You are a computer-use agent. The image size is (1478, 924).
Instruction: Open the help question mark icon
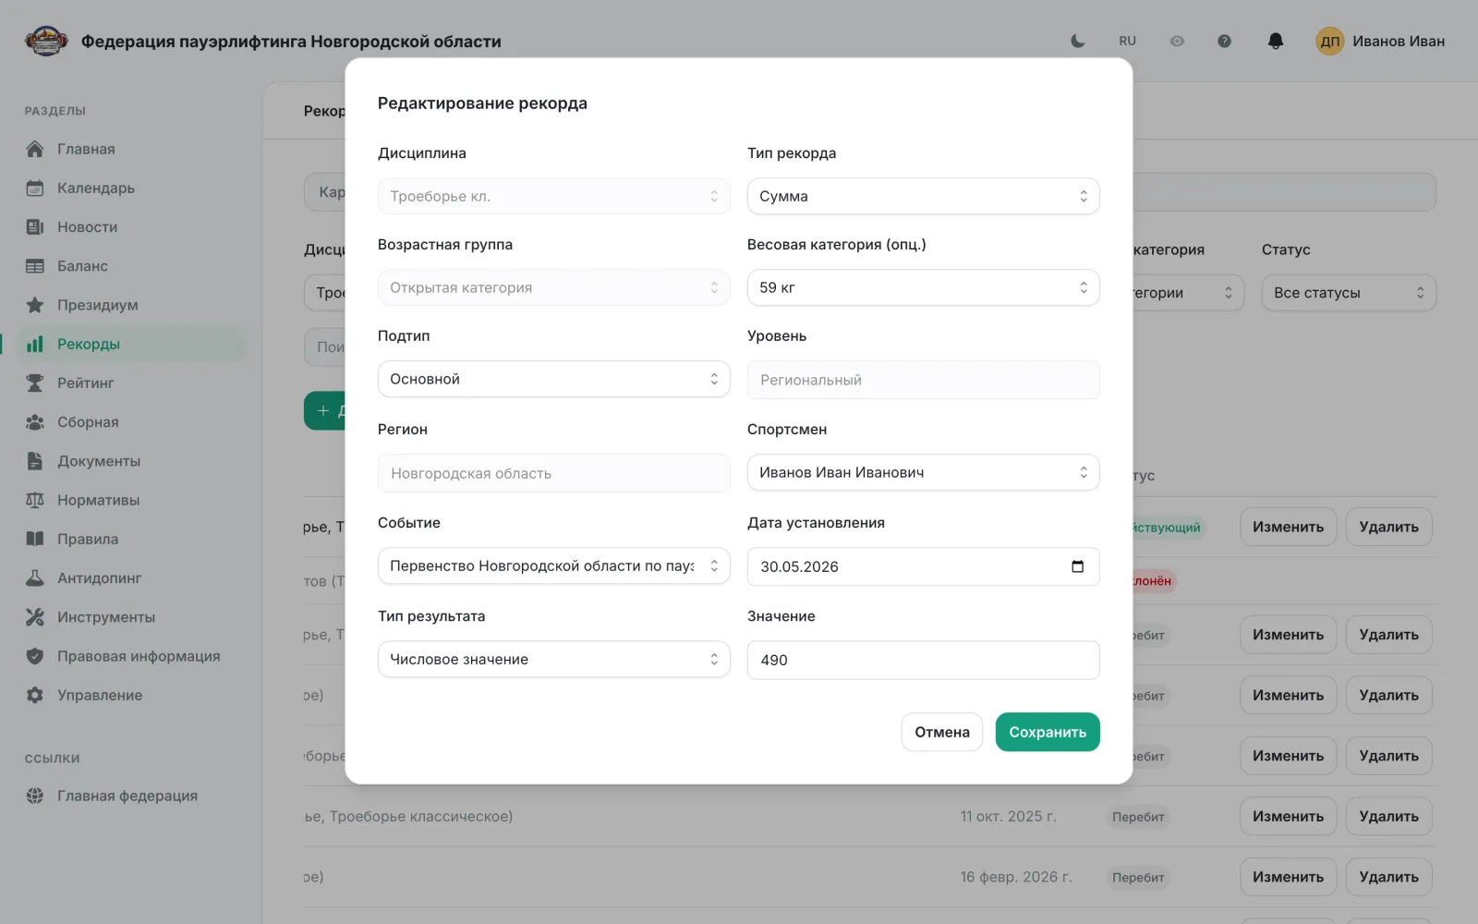tap(1224, 41)
